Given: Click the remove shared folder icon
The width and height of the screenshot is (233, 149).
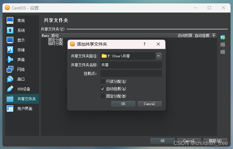Looking at the screenshot, I should point(223,52).
